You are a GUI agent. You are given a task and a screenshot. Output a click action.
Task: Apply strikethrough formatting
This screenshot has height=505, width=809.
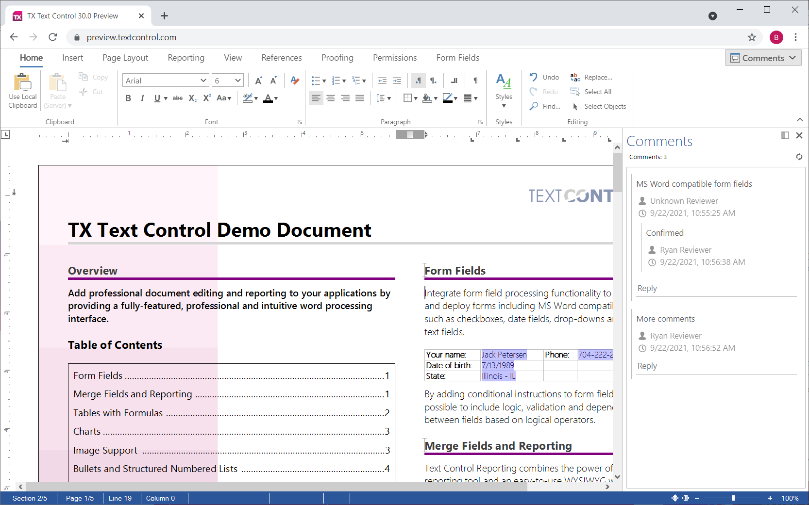[178, 98]
